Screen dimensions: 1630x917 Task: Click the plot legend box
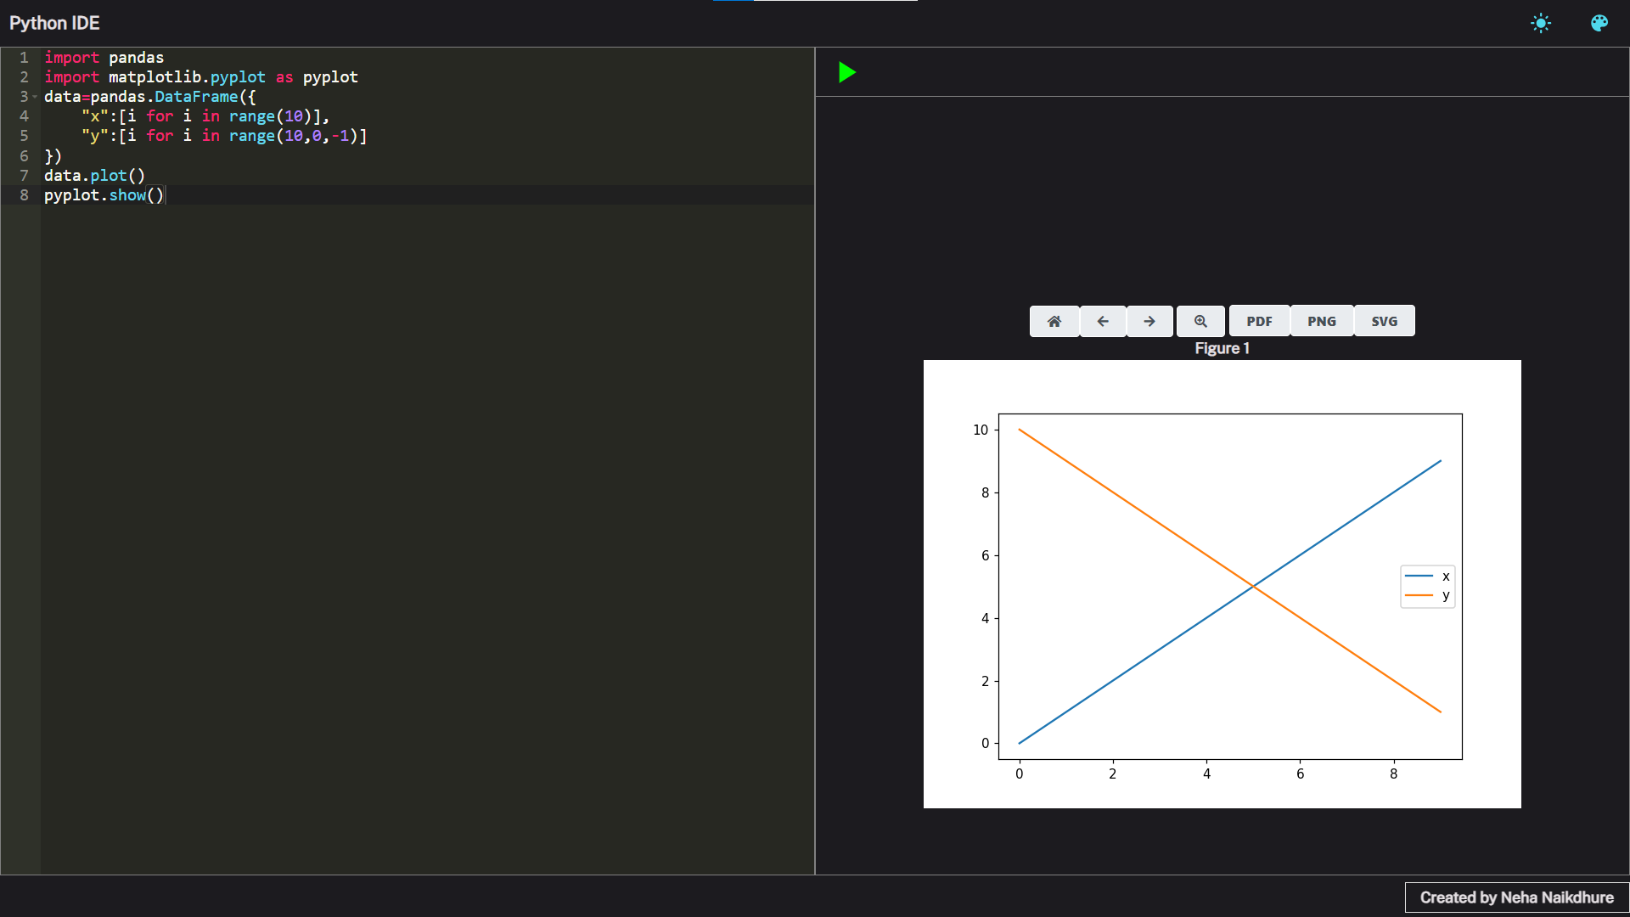[1427, 586]
